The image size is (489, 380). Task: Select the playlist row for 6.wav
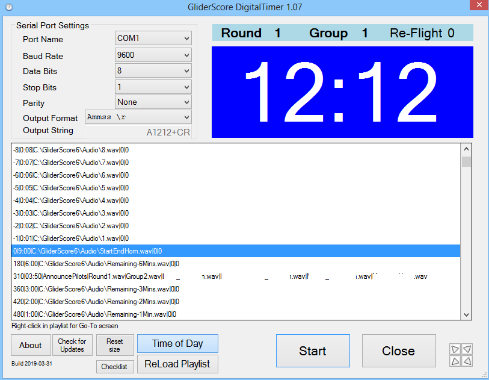click(236, 175)
